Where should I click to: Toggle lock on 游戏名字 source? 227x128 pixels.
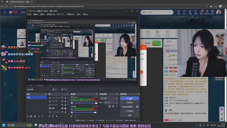pyautogui.click(x=66, y=105)
